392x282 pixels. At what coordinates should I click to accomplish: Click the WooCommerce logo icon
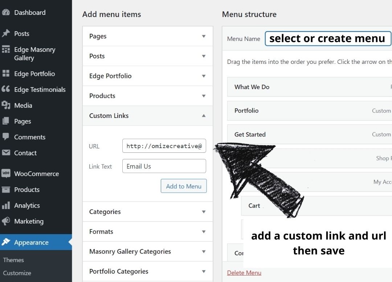click(6, 173)
